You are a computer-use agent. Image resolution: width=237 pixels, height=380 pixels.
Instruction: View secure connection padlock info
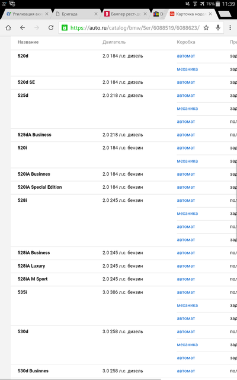65,28
